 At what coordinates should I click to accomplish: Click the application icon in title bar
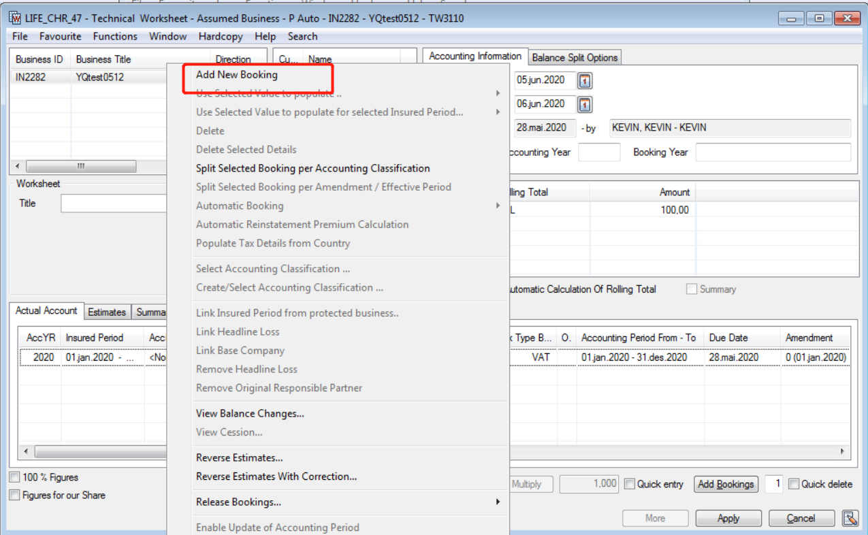pos(15,18)
